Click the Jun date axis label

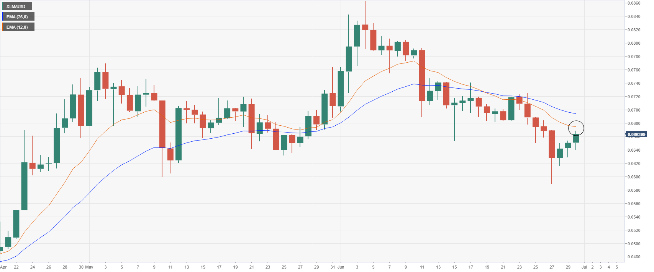(341, 267)
